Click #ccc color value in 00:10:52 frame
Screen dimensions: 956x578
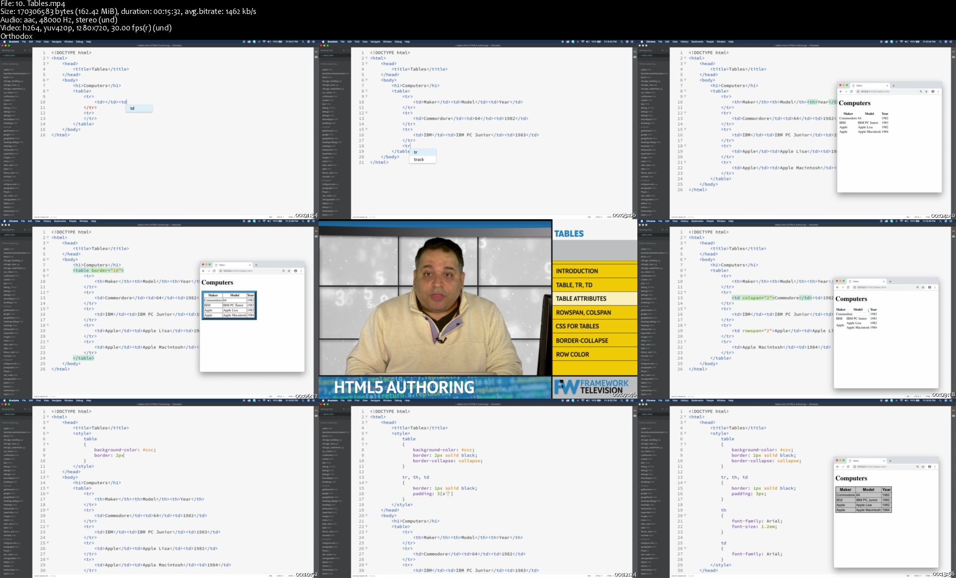coord(148,450)
